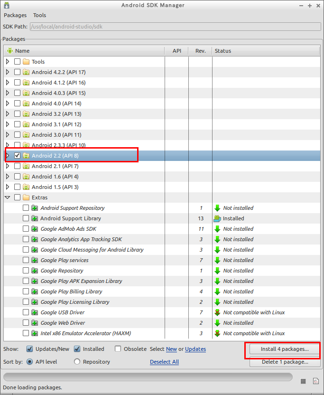
Task: Click the Android 3.1 (API 12) package icon
Action: 26,124
